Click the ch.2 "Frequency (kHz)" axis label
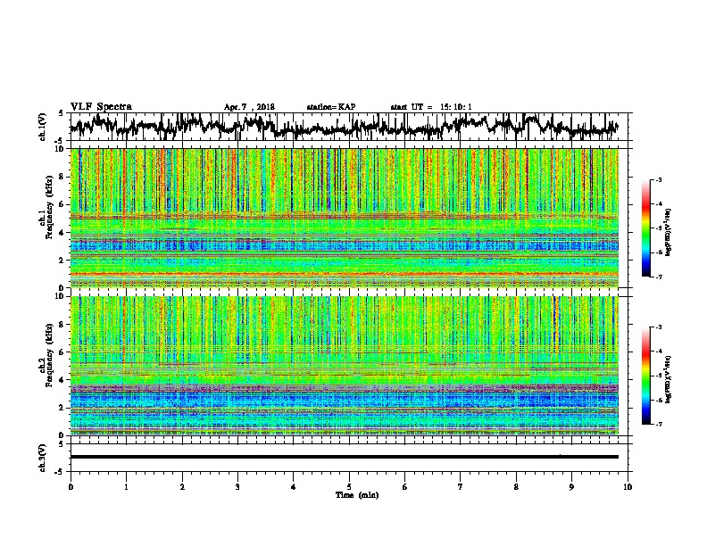Image resolution: width=707 pixels, height=546 pixels. point(49,355)
